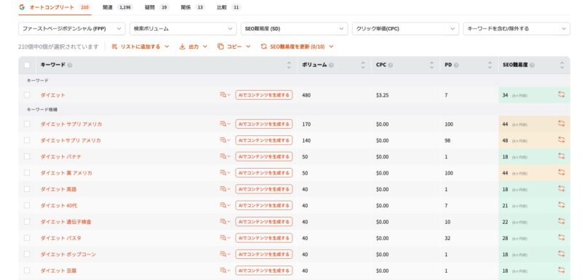Generate AI content for ダイエット 豆腐
The width and height of the screenshot is (582, 280).
point(264,271)
